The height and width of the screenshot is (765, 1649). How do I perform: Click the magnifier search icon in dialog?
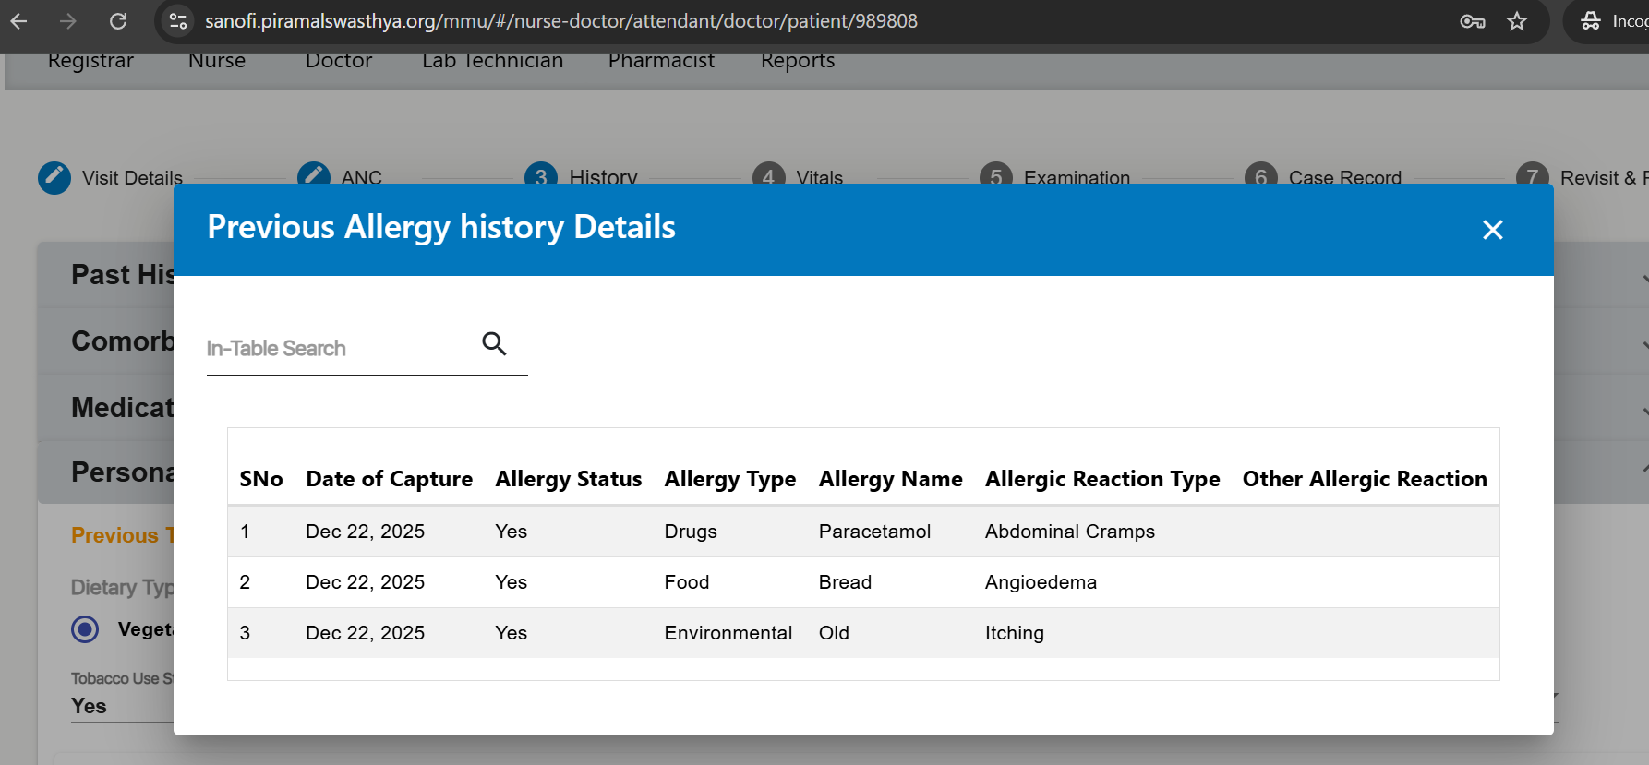(494, 344)
